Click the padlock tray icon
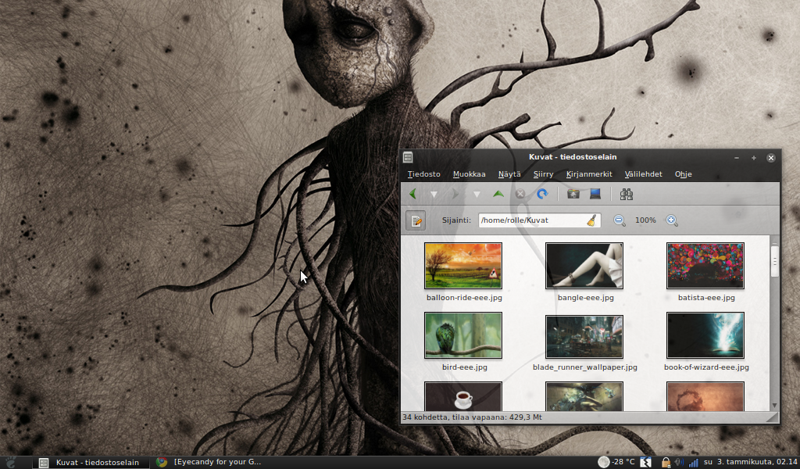This screenshot has height=469, width=800. (x=666, y=463)
